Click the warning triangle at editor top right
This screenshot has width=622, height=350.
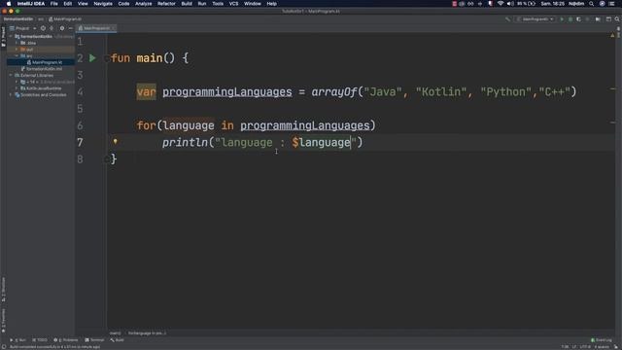pos(612,35)
